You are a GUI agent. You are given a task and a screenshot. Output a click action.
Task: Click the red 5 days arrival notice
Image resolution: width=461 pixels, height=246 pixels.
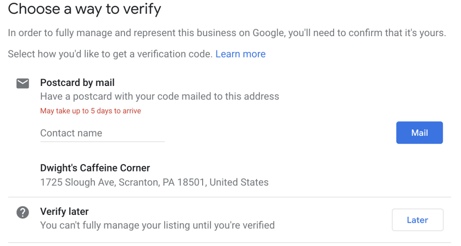[90, 111]
